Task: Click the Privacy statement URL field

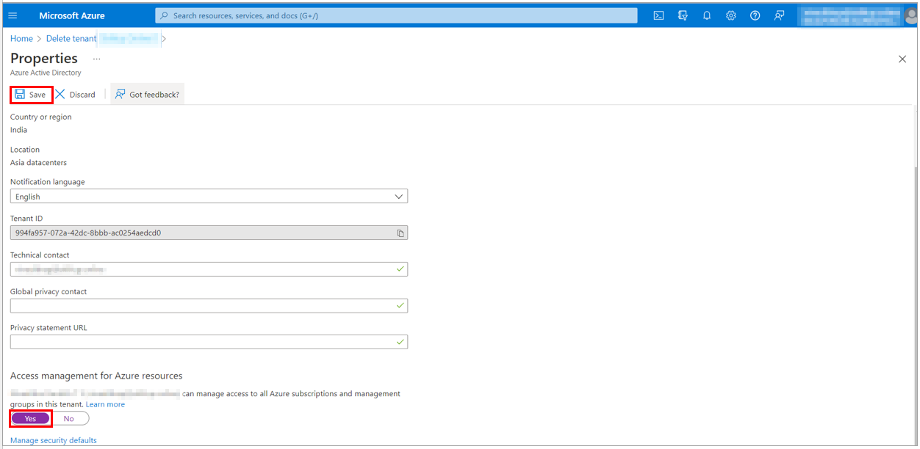Action: tap(209, 342)
